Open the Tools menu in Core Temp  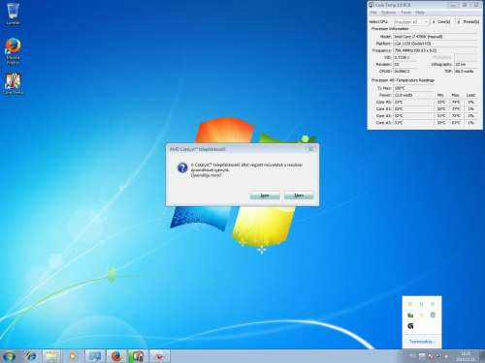pyautogui.click(x=406, y=13)
